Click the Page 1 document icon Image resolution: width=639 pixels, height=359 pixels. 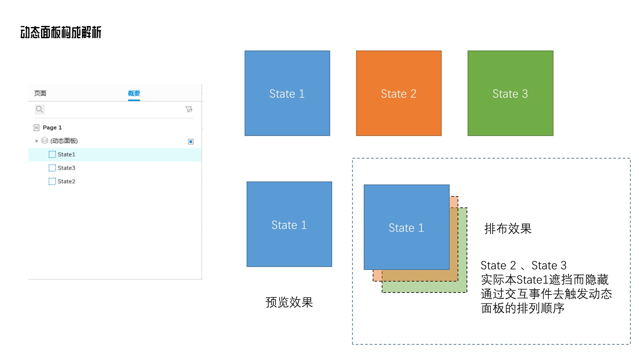(x=37, y=128)
